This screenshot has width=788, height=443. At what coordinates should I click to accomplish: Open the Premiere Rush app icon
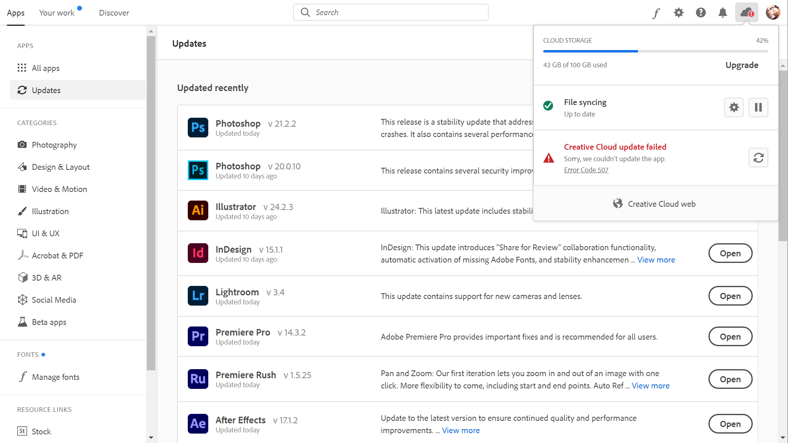pos(198,379)
